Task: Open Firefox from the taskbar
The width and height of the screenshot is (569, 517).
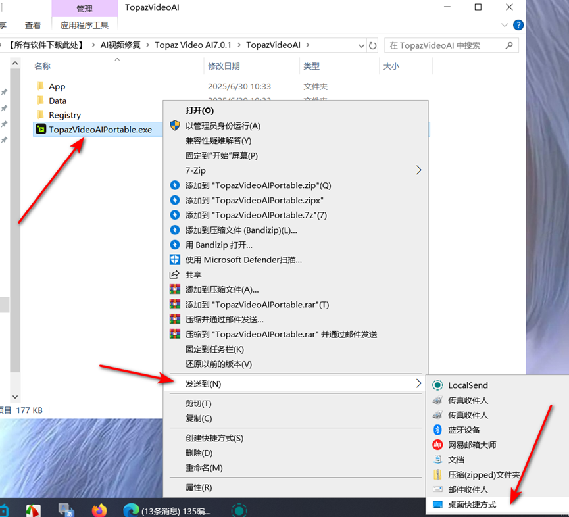Action: click(99, 510)
